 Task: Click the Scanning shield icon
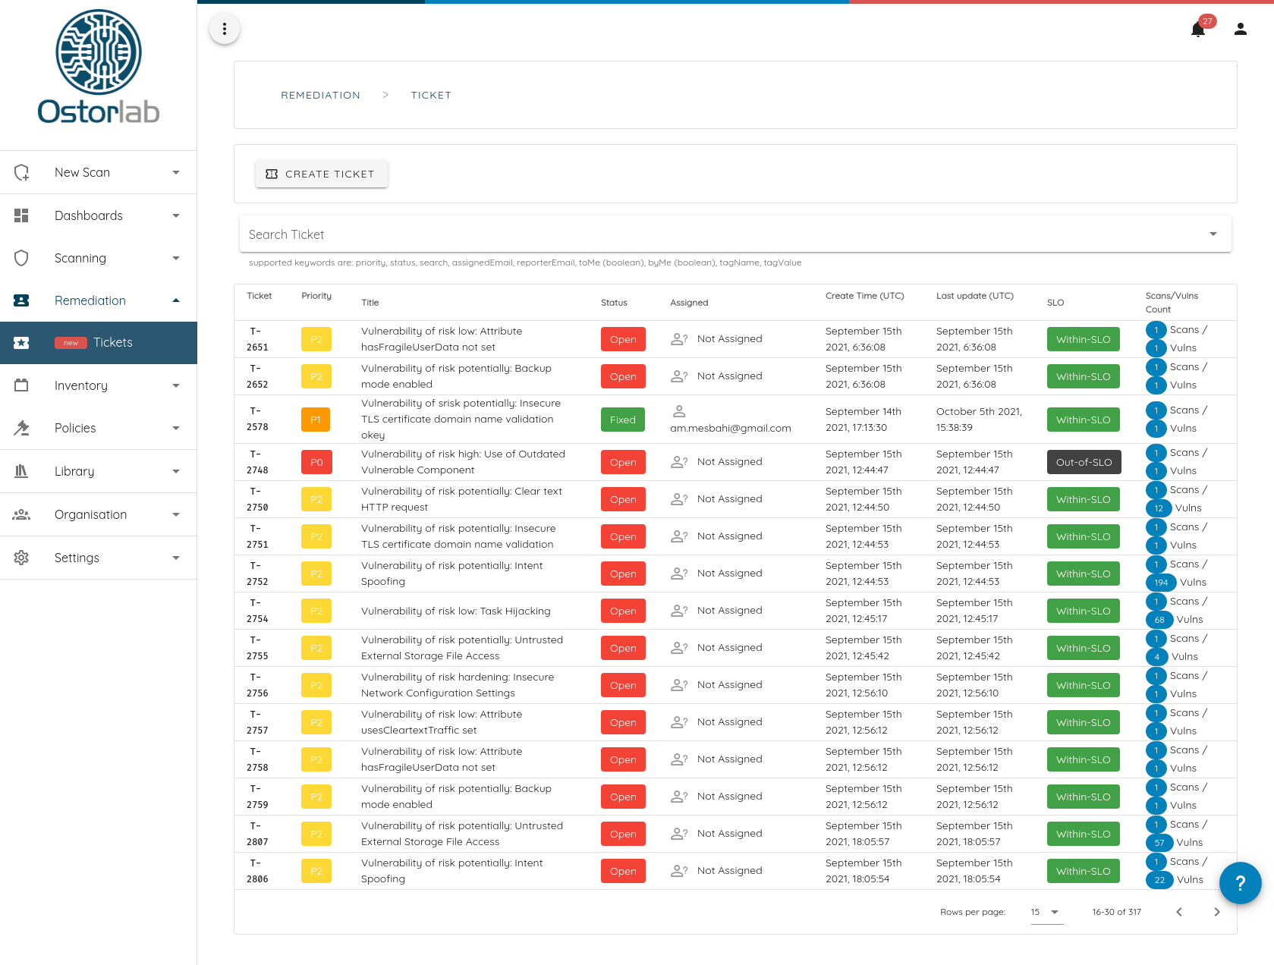click(x=21, y=258)
